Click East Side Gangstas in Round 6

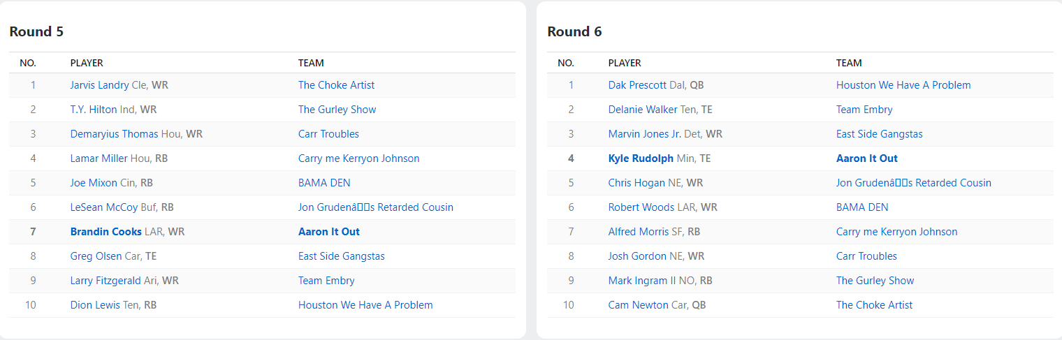(x=879, y=134)
